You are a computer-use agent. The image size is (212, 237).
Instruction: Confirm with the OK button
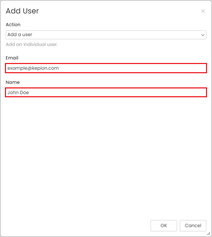coord(164,226)
